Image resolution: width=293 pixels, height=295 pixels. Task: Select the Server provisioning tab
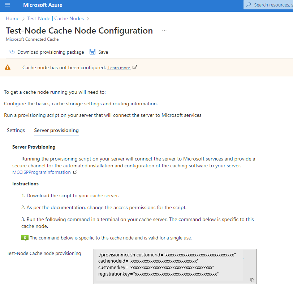(x=56, y=130)
